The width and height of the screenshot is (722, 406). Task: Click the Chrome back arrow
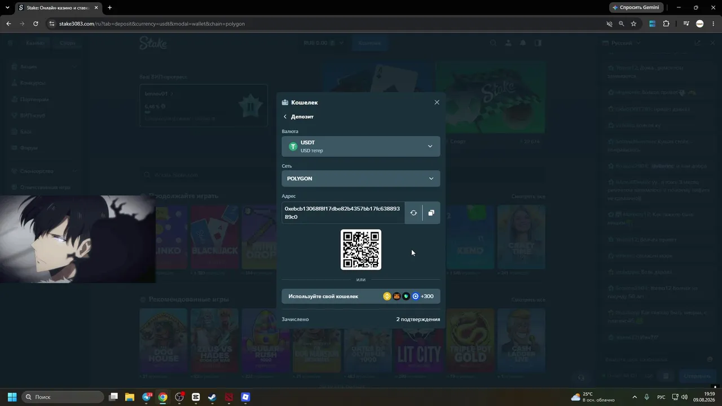coord(8,24)
